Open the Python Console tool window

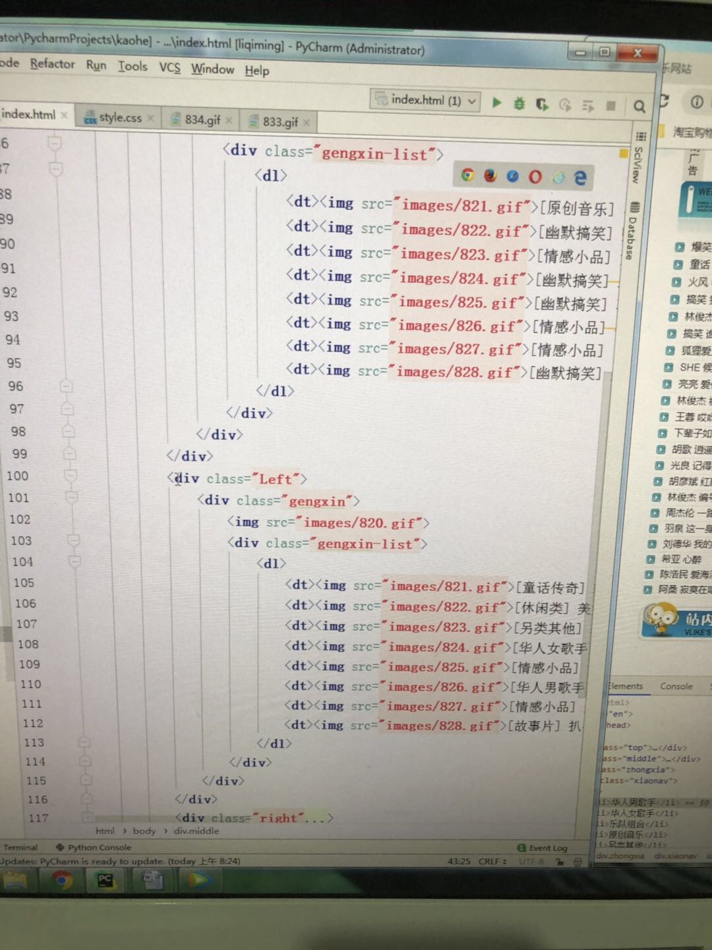click(94, 847)
